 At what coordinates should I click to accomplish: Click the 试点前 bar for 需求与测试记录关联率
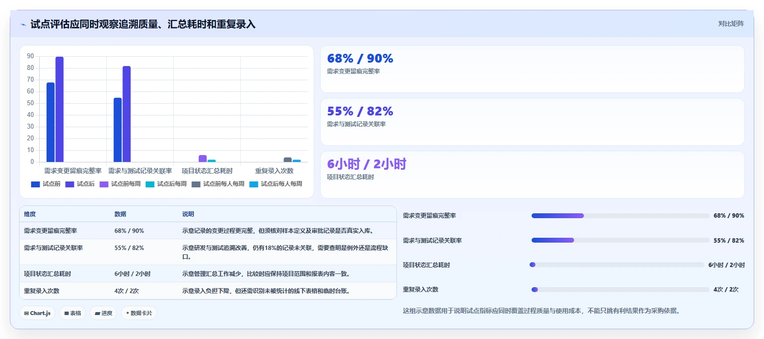117,130
